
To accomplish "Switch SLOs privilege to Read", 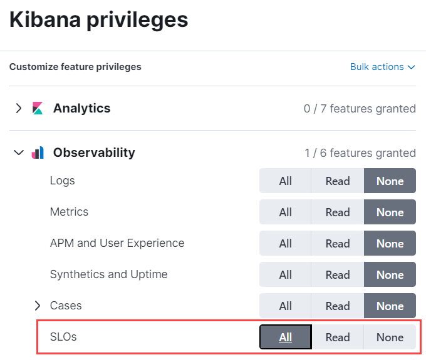I will (x=338, y=337).
